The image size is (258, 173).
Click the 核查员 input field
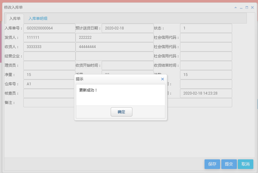tap(49, 93)
